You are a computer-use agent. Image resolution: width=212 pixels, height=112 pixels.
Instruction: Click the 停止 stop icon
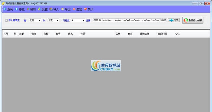coord(16,9)
